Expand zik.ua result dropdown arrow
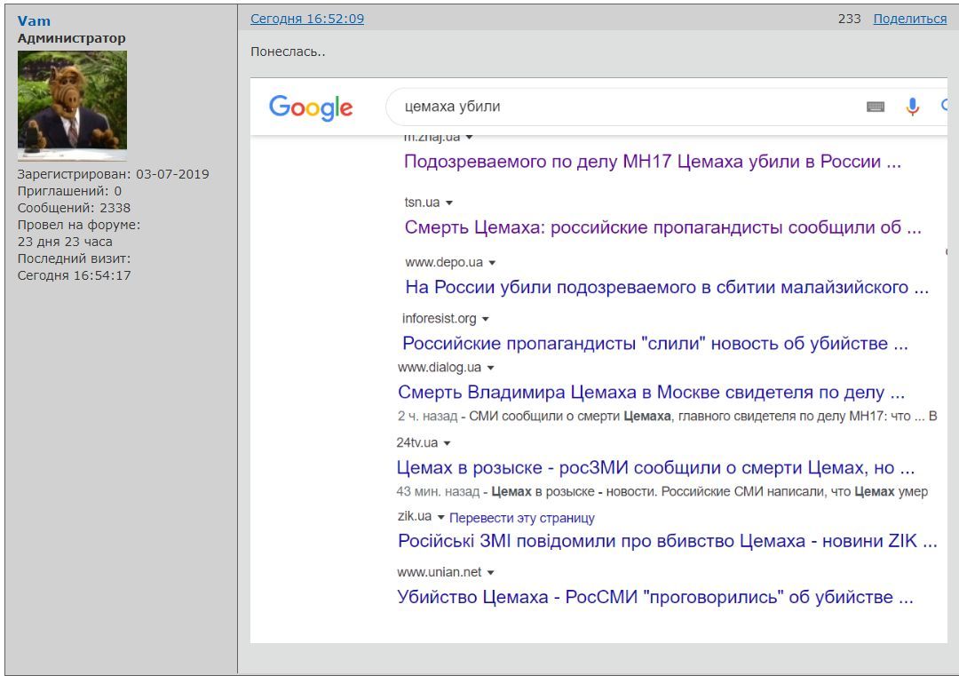959x676 pixels. 440,517
